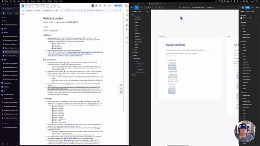
Task: Open the Plugins menu in macOS menu bar
Action: pyautogui.click(x=44, y=1)
